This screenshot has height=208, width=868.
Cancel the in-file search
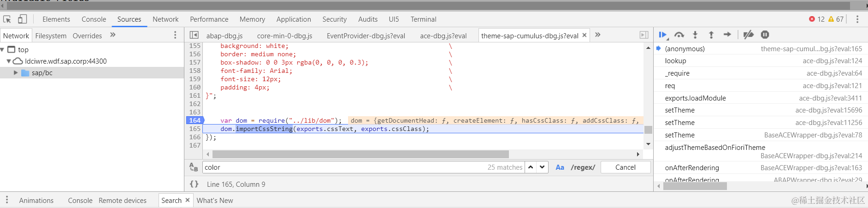[626, 167]
